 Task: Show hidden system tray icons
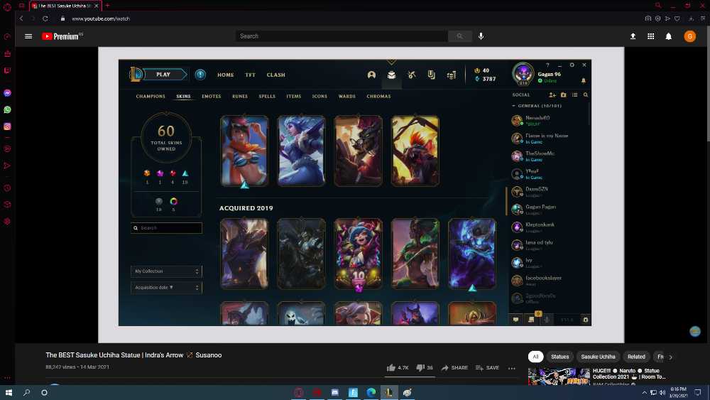(x=645, y=392)
